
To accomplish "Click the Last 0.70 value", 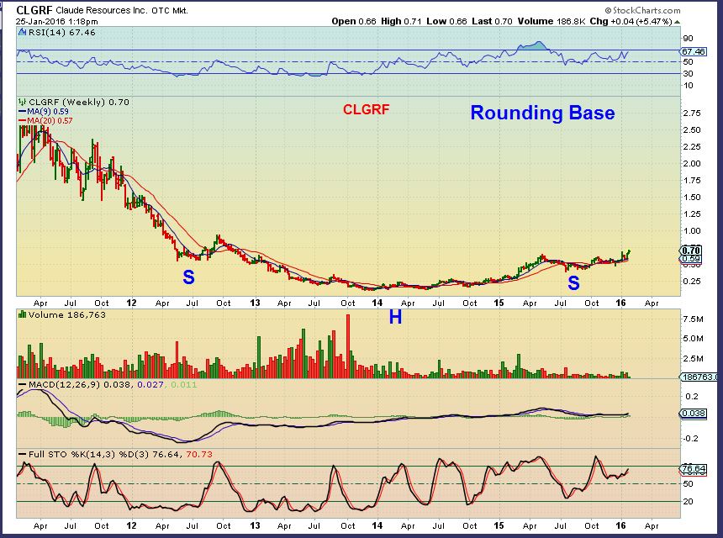I will tap(492, 21).
